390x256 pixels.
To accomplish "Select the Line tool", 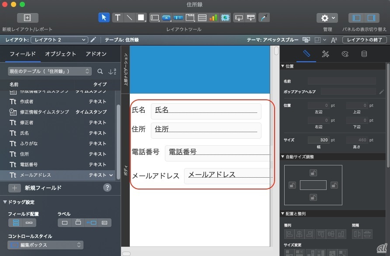I will click(x=129, y=18).
